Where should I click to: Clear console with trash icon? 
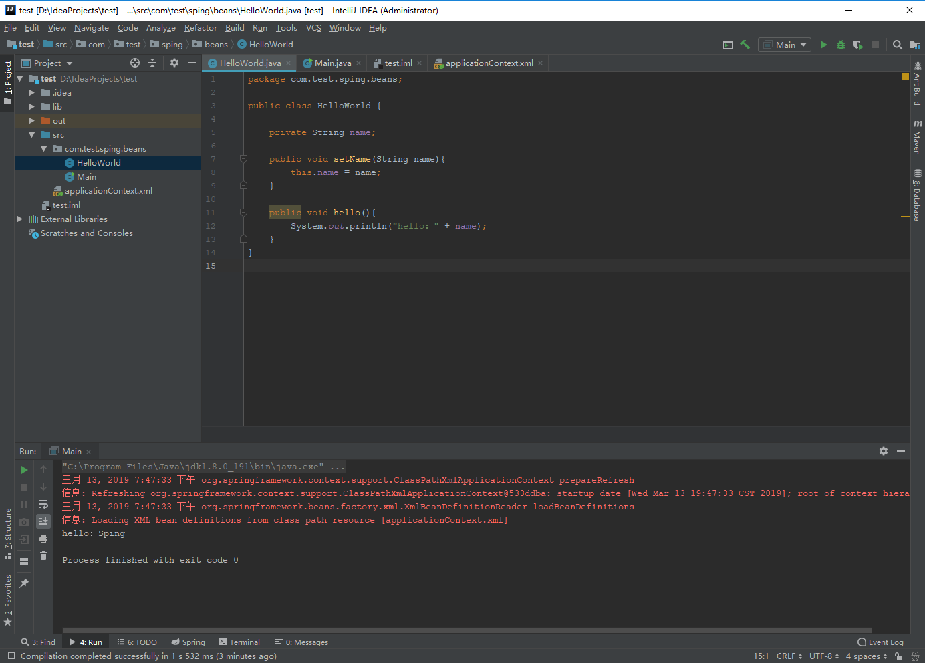pyautogui.click(x=43, y=556)
